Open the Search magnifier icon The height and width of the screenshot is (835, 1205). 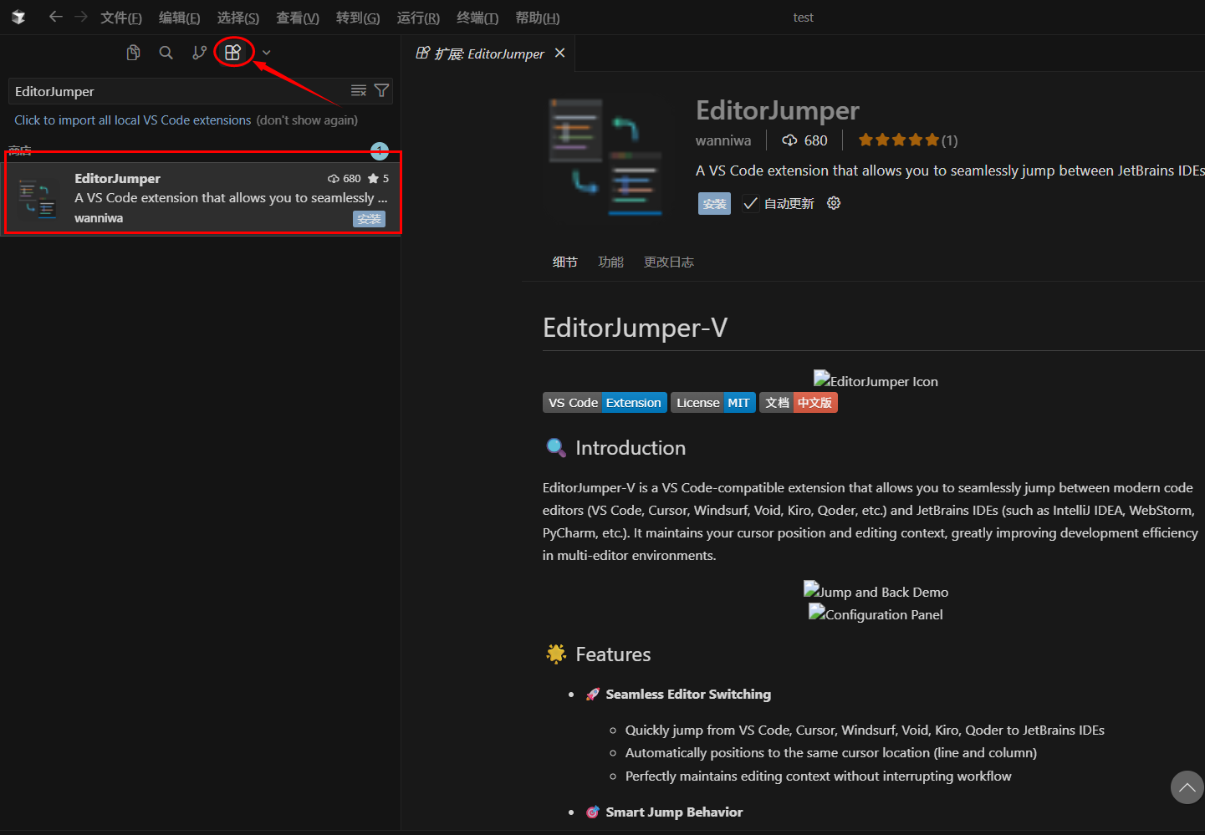click(x=166, y=53)
